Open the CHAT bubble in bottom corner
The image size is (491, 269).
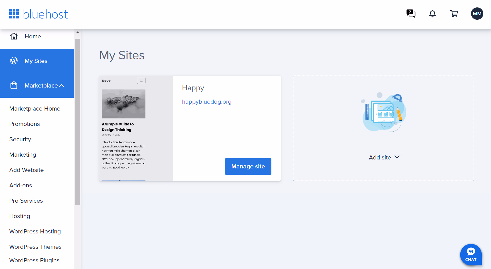(x=471, y=255)
